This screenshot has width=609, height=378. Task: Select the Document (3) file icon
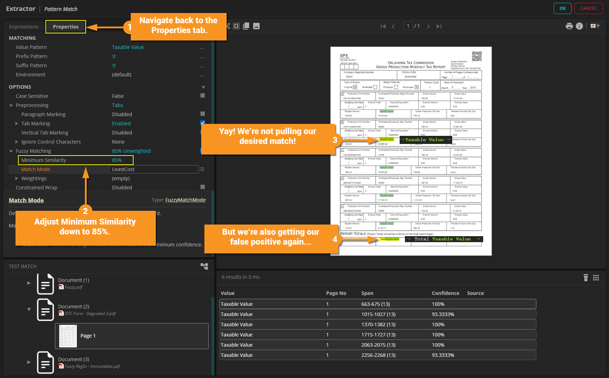click(x=45, y=363)
